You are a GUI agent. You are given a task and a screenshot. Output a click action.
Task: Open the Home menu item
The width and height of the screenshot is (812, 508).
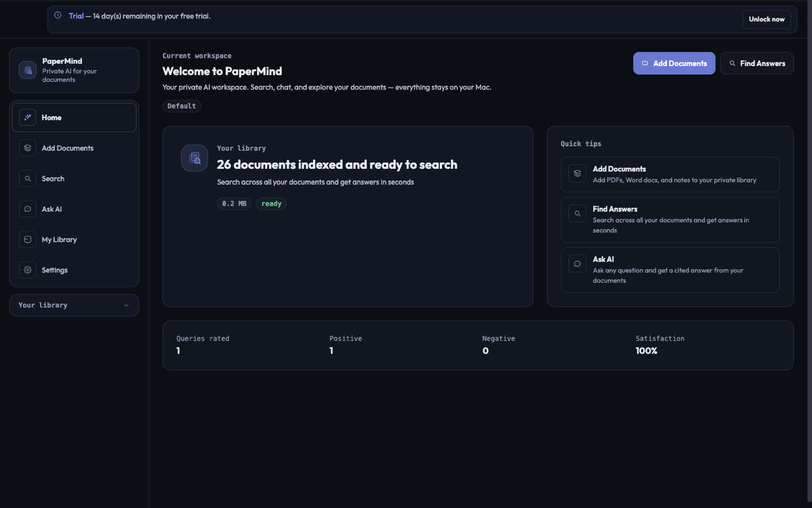74,117
